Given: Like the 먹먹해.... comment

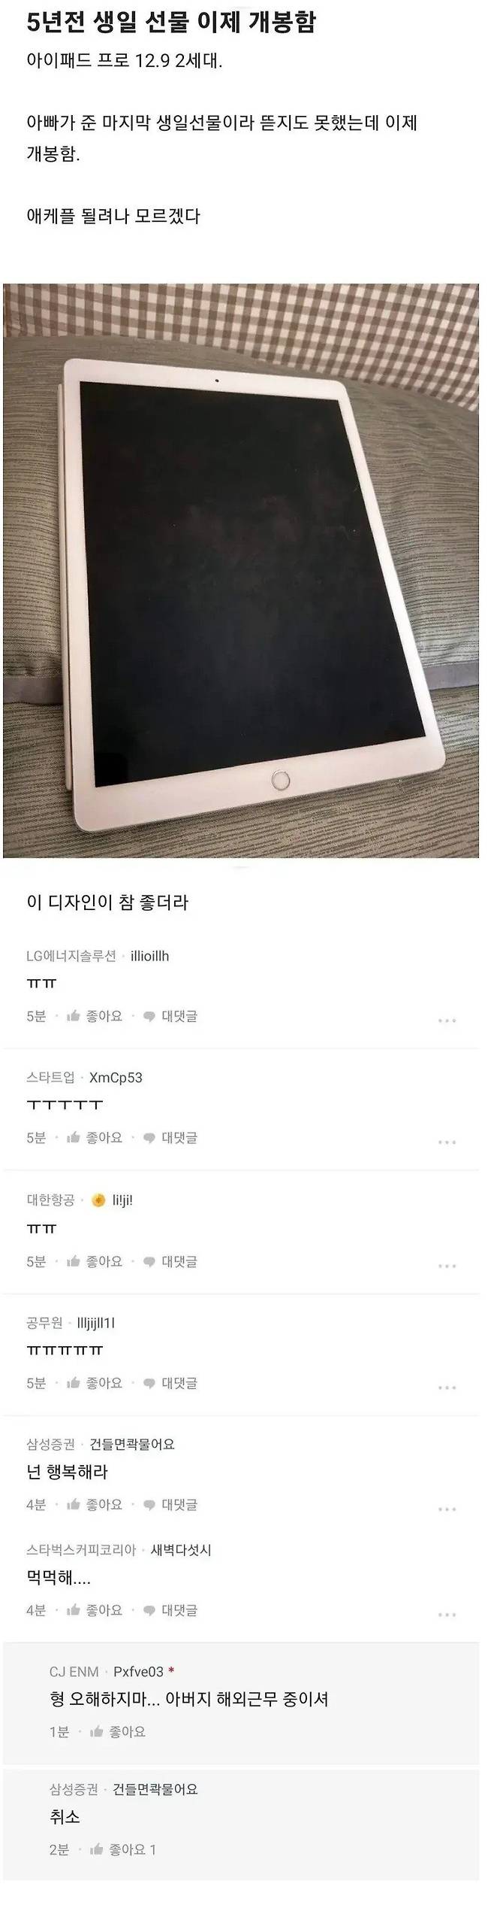Looking at the screenshot, I should pyautogui.click(x=95, y=1610).
